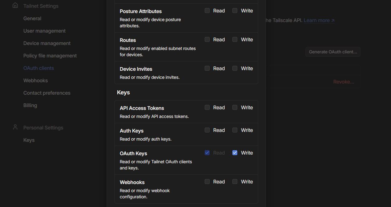Enable Read for Webhooks permission
This screenshot has height=207, width=391.
[x=207, y=182]
